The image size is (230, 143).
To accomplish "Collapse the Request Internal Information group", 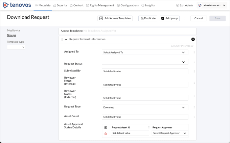I will 66,39.
